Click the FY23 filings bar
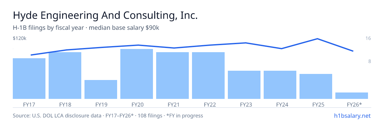Image resolution: width=384 pixels, height=128 pixels. [x=244, y=85]
